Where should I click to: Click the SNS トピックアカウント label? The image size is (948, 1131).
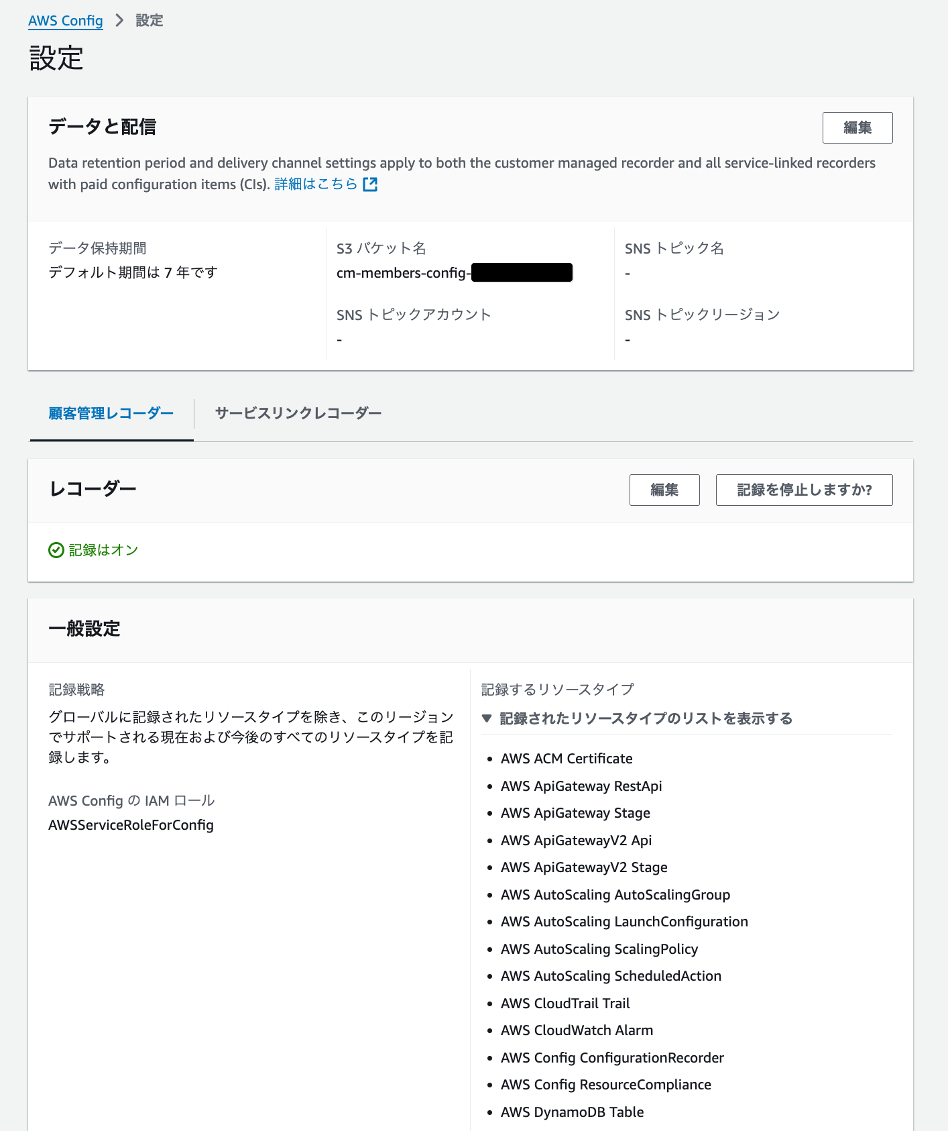point(414,315)
